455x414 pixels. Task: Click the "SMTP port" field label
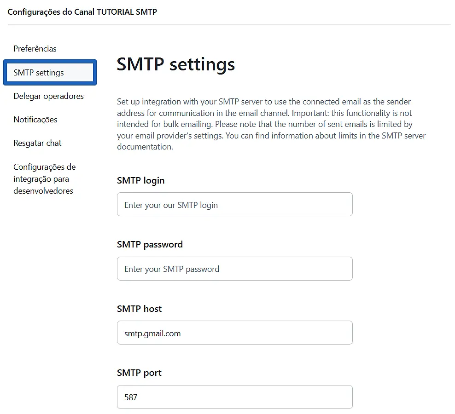139,373
